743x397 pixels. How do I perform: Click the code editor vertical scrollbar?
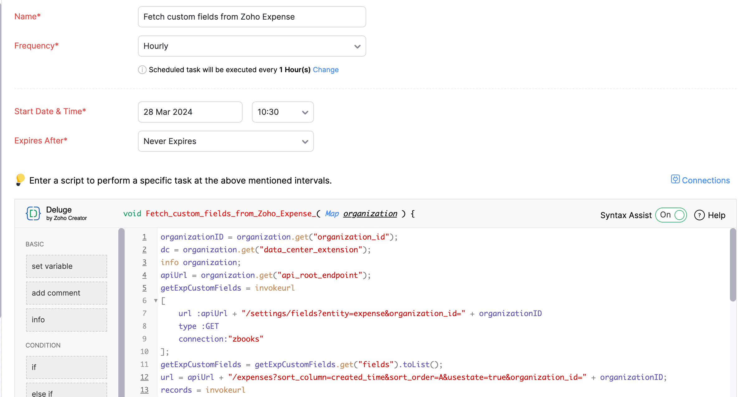tap(733, 264)
